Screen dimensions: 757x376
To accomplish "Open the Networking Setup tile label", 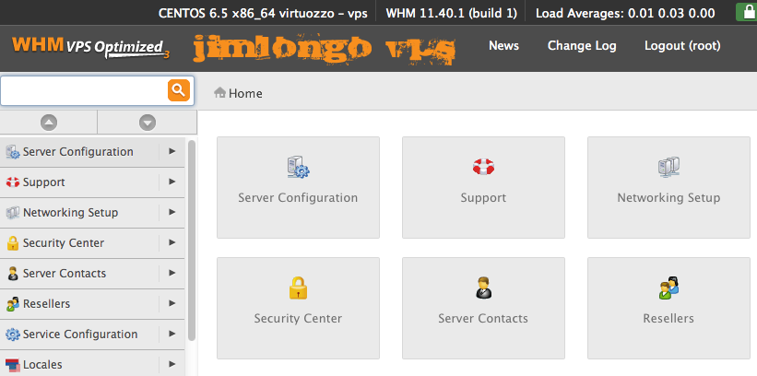I will click(x=668, y=198).
